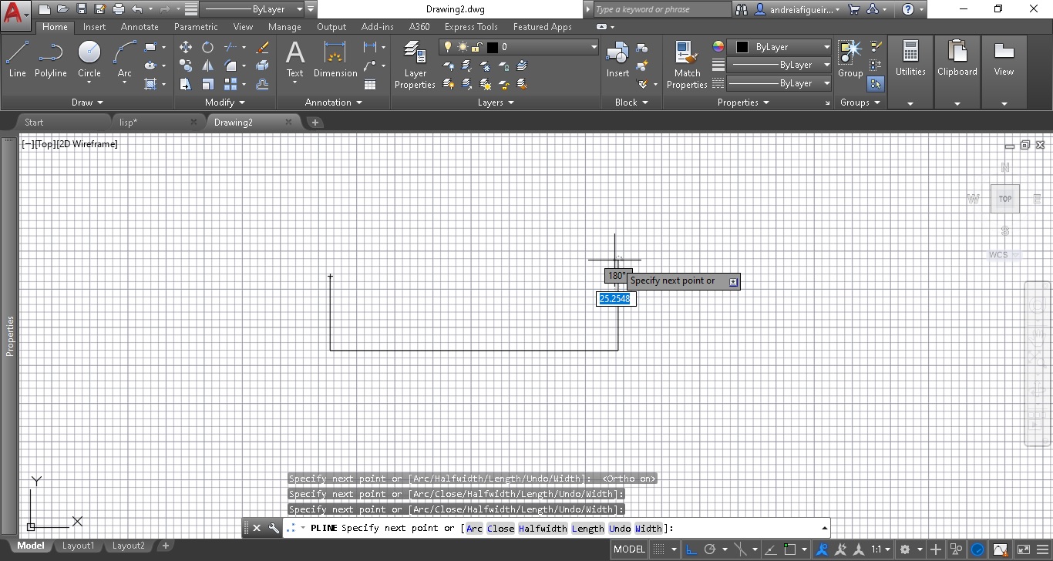The width and height of the screenshot is (1053, 561).
Task: Click the MODEL button in status bar
Action: click(629, 549)
